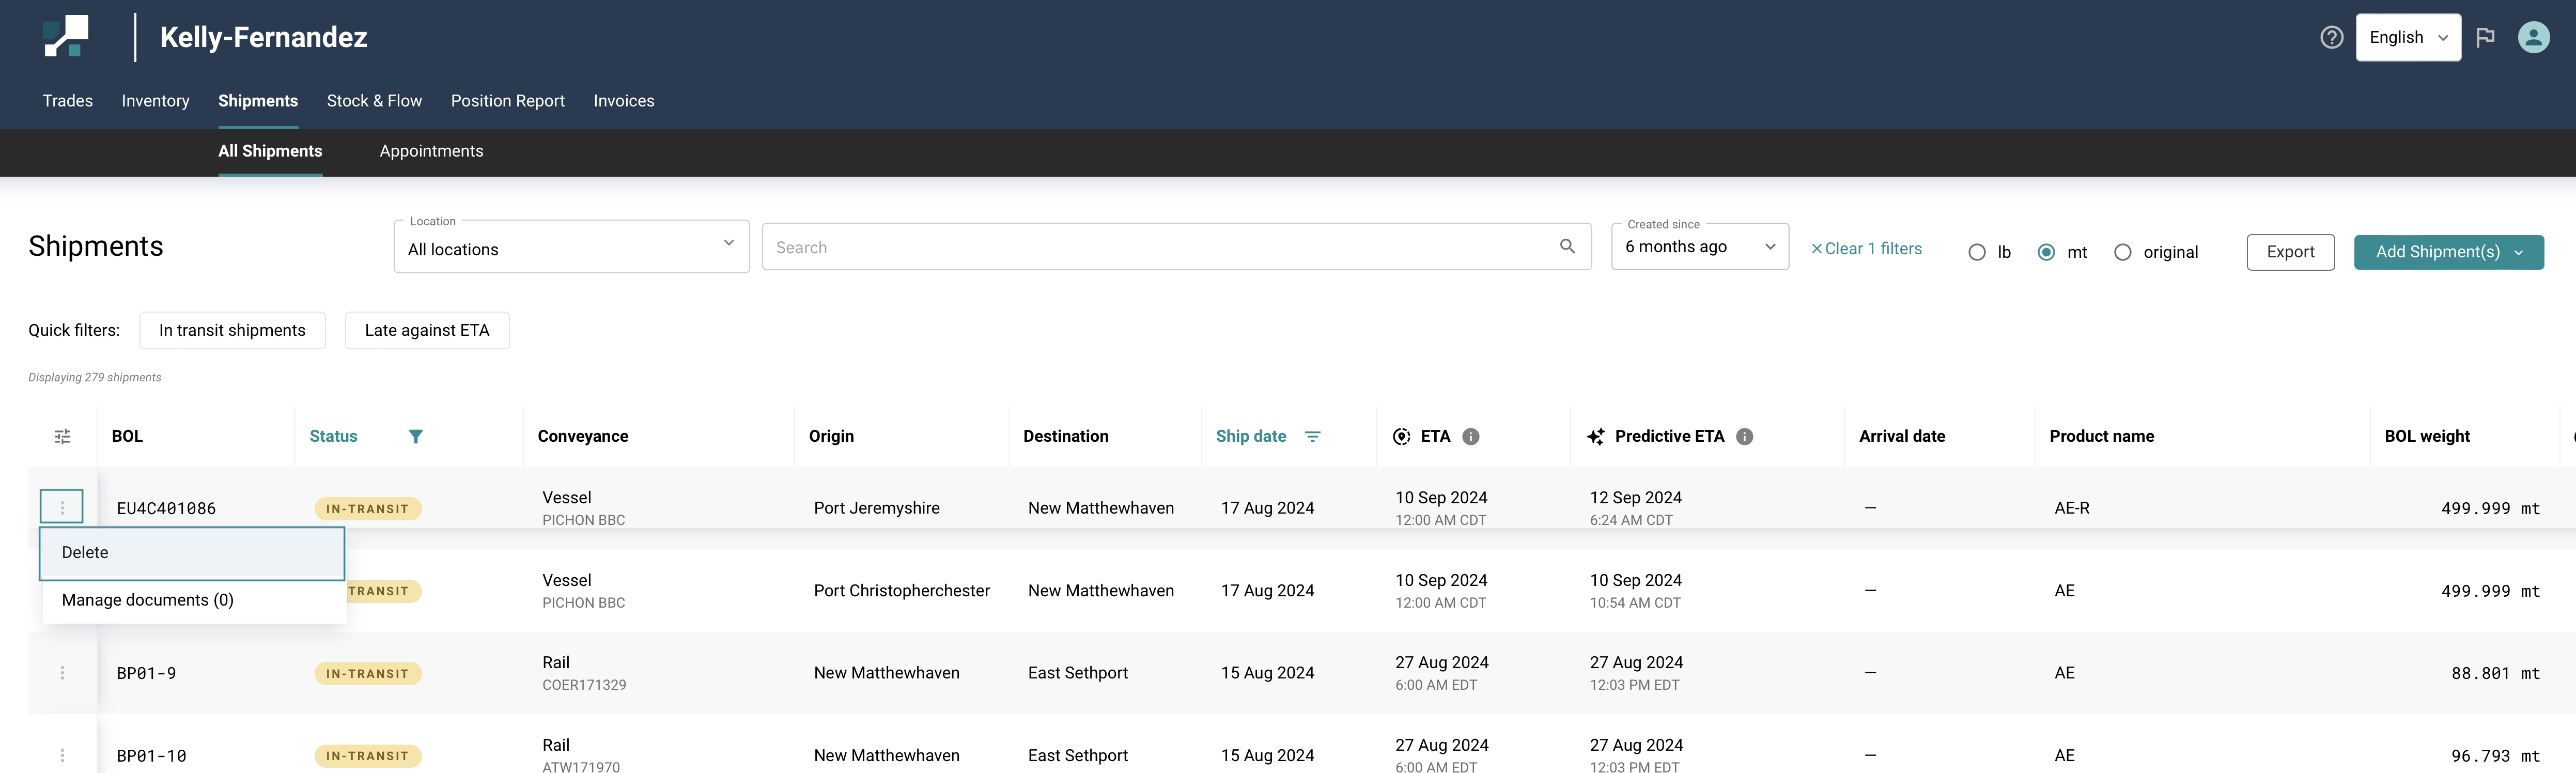2576x773 pixels.
Task: Switch to the Appointments tab
Action: click(x=431, y=151)
